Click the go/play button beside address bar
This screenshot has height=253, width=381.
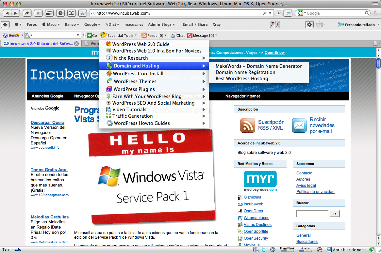point(279,13)
